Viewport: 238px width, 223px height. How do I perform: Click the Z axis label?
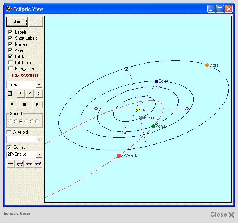click(x=127, y=69)
